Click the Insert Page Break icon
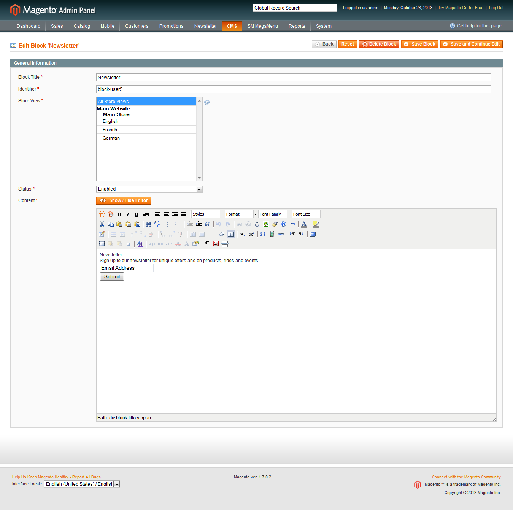Viewport: 513px width, 510px height. click(225, 244)
